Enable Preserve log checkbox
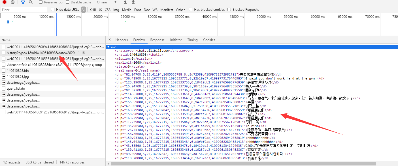Screen dimensions: 398x168 click(x=41, y=2)
